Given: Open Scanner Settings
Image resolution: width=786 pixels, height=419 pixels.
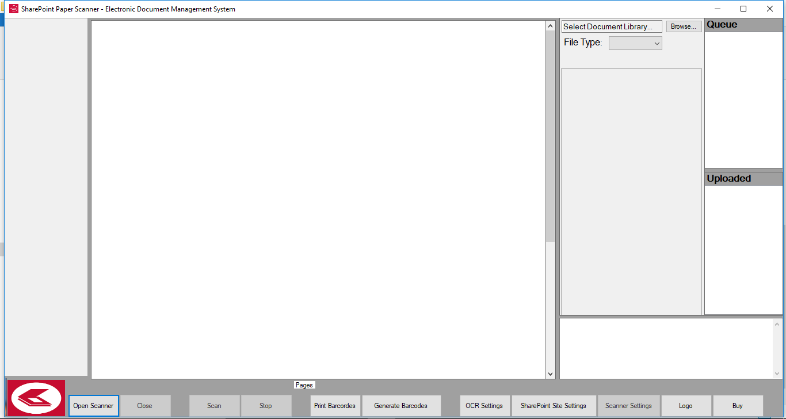Looking at the screenshot, I should (629, 406).
